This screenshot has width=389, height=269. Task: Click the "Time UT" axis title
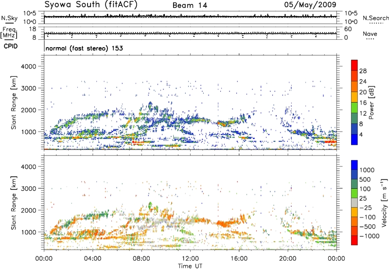(190, 266)
